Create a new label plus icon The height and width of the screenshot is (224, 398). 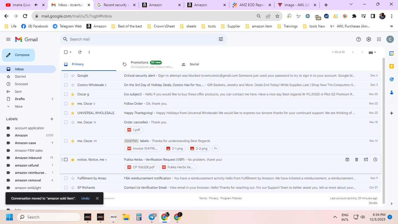[x=52, y=119]
